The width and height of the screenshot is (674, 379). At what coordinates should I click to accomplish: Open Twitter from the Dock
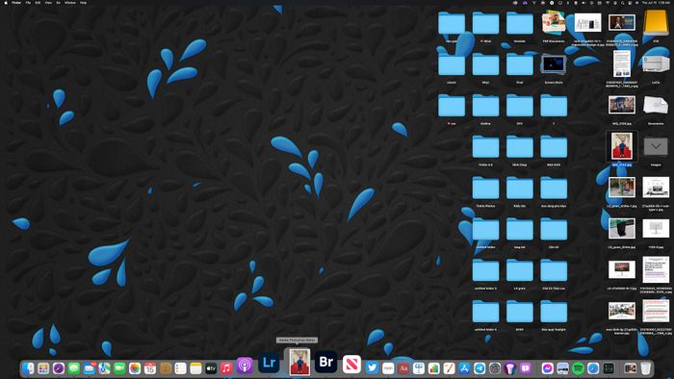point(373,368)
